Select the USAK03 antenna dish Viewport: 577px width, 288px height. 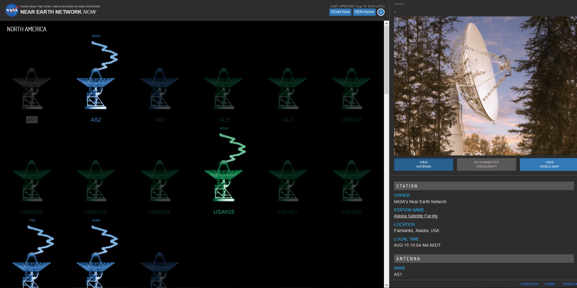96,181
